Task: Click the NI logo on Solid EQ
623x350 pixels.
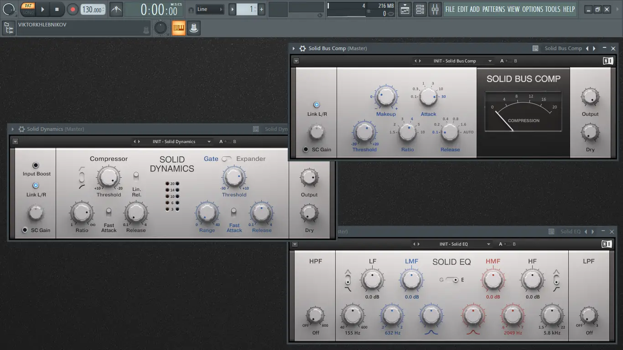Action: [x=607, y=244]
